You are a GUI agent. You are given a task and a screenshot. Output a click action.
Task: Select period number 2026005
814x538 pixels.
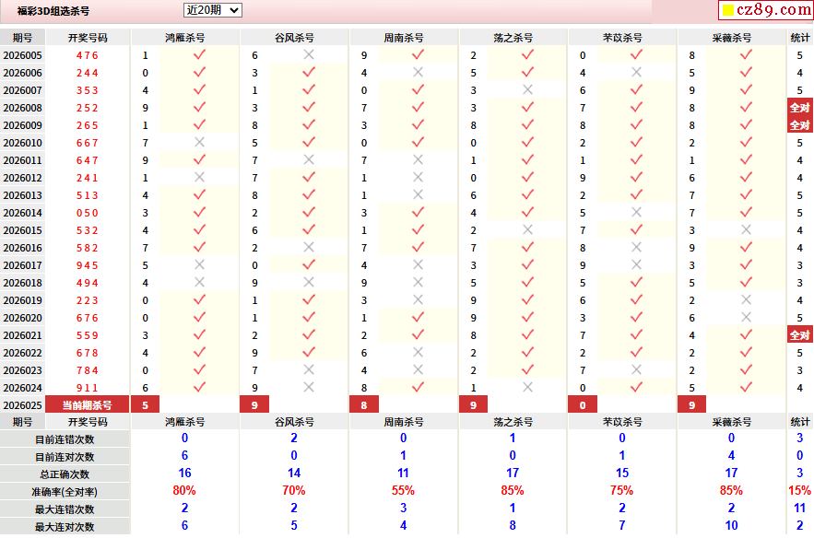[x=22, y=55]
